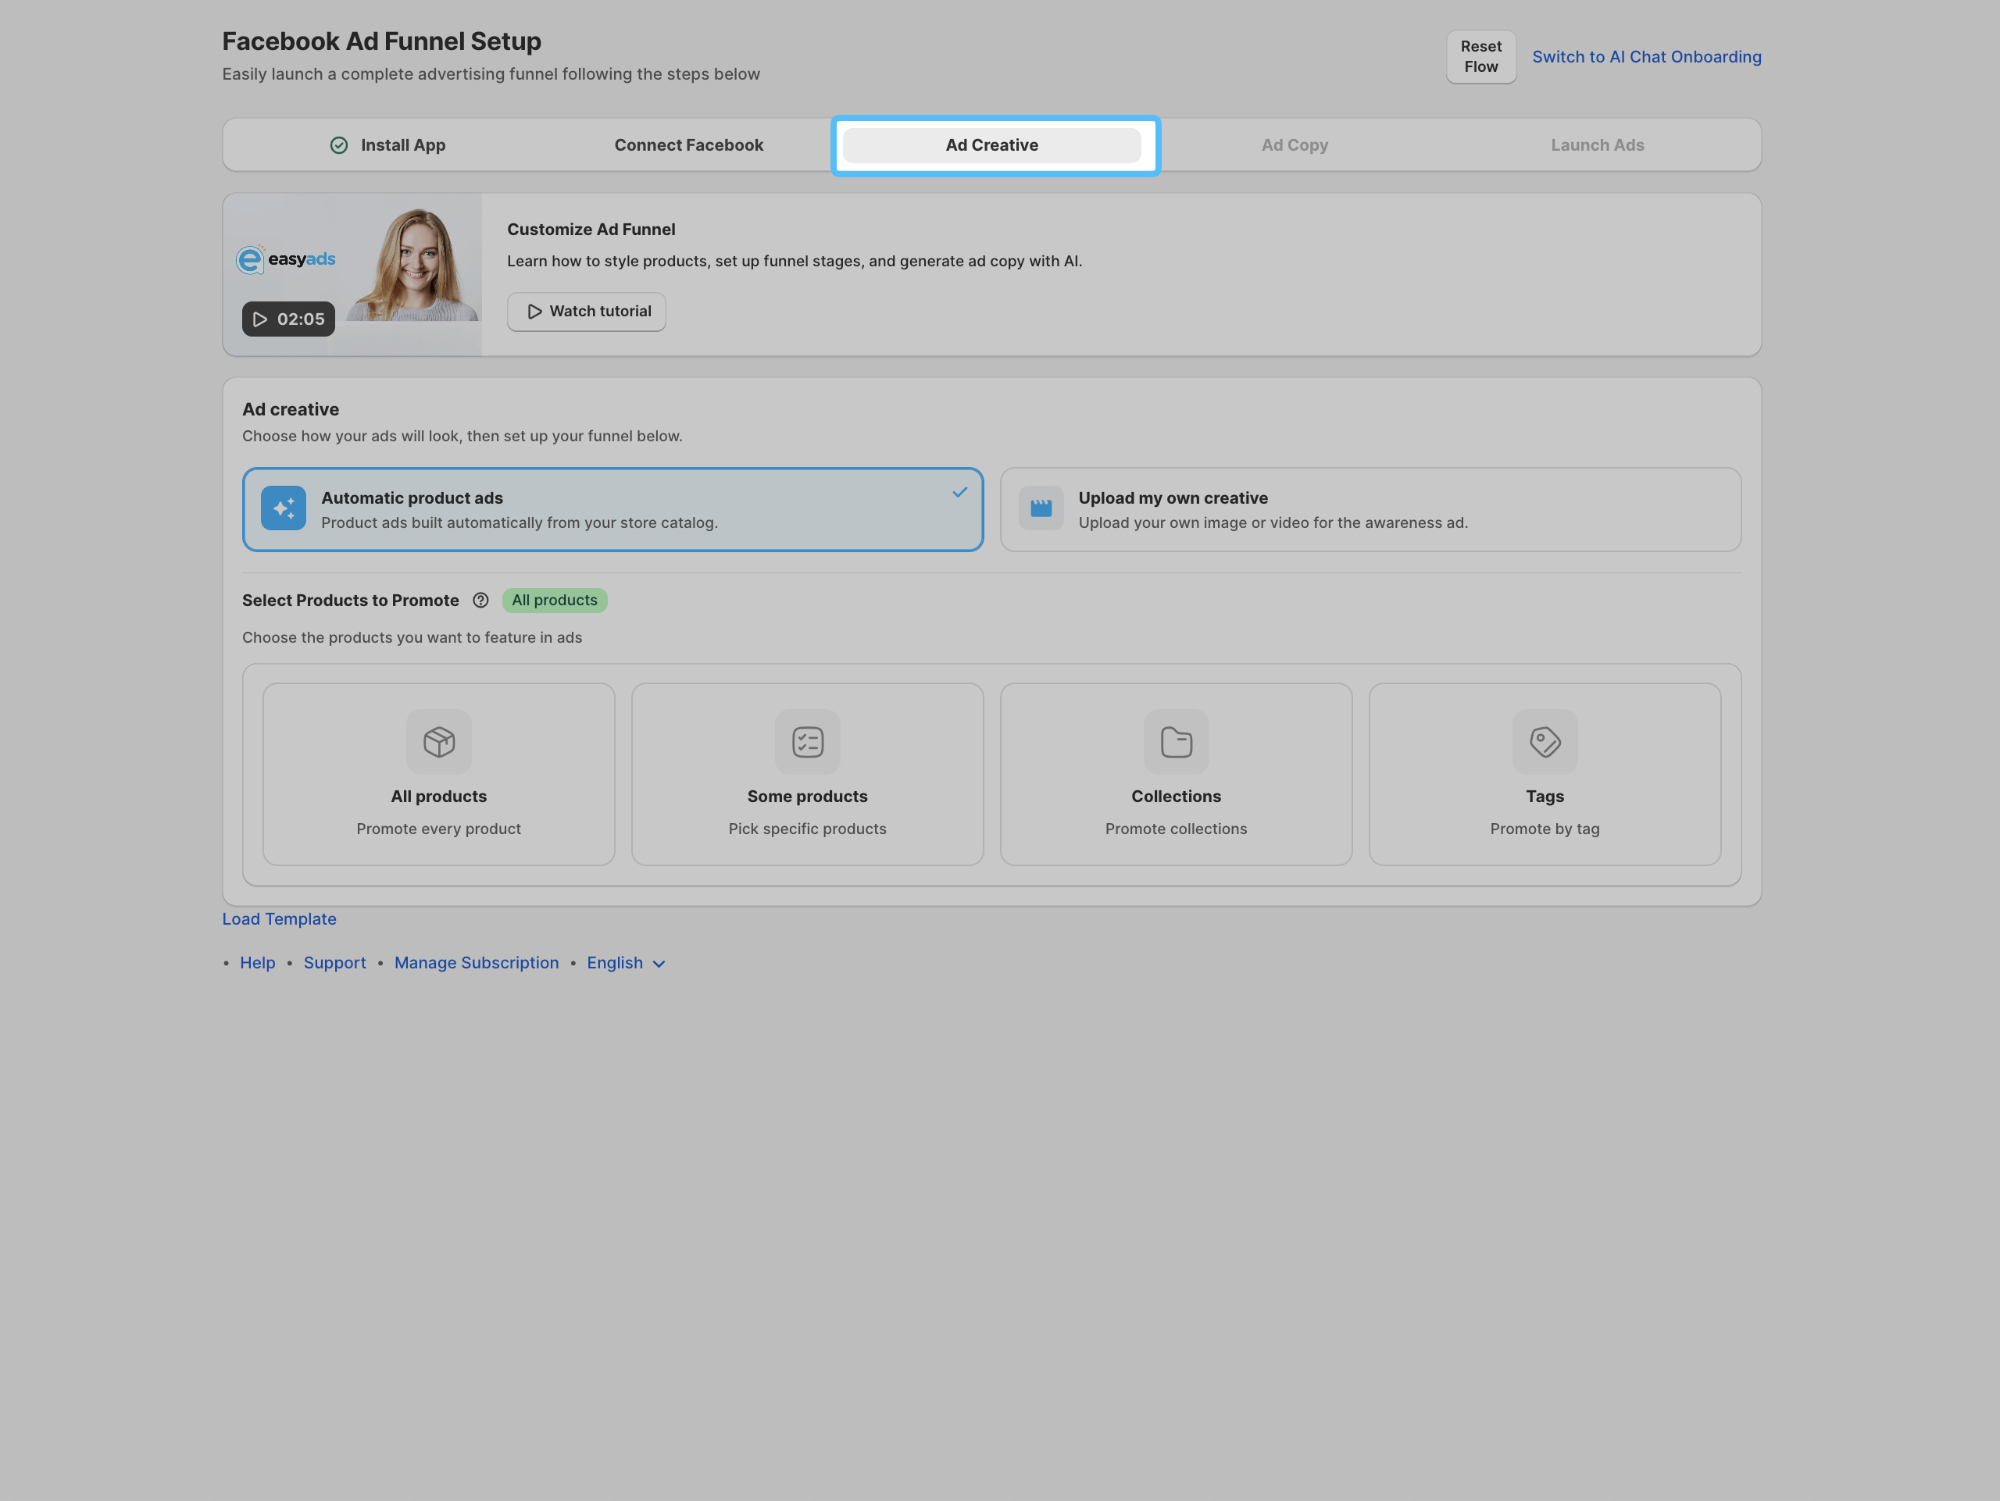Click the Select Products to Promote label
Screen dimensions: 2000x1501
tap(351, 601)
